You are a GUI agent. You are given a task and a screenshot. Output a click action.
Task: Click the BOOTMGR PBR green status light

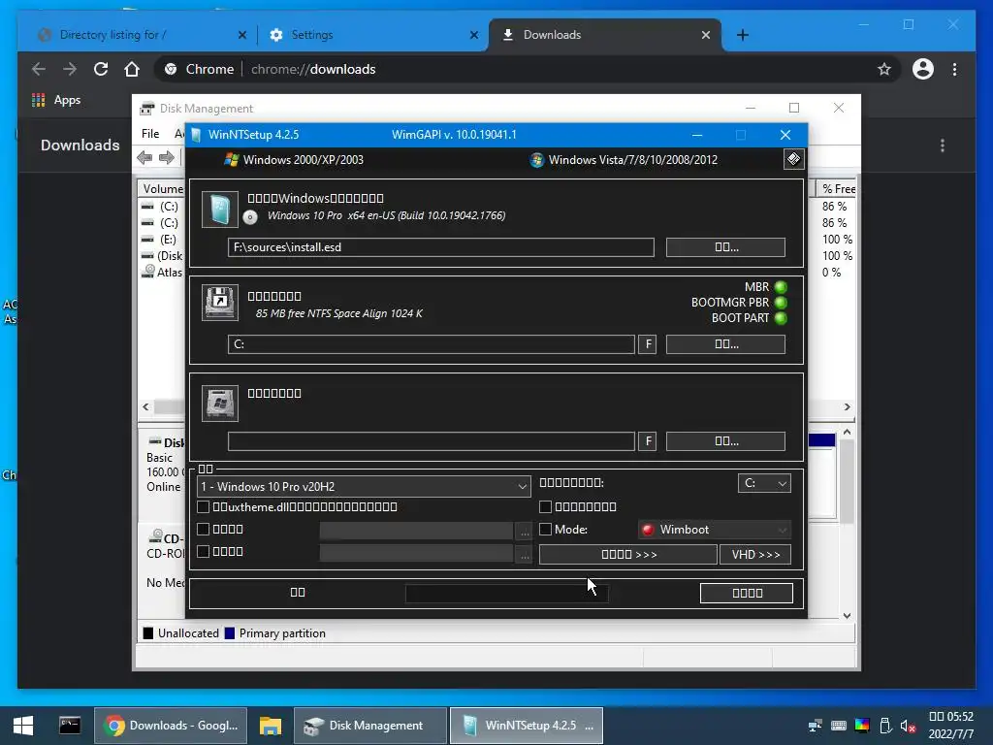pyautogui.click(x=781, y=303)
